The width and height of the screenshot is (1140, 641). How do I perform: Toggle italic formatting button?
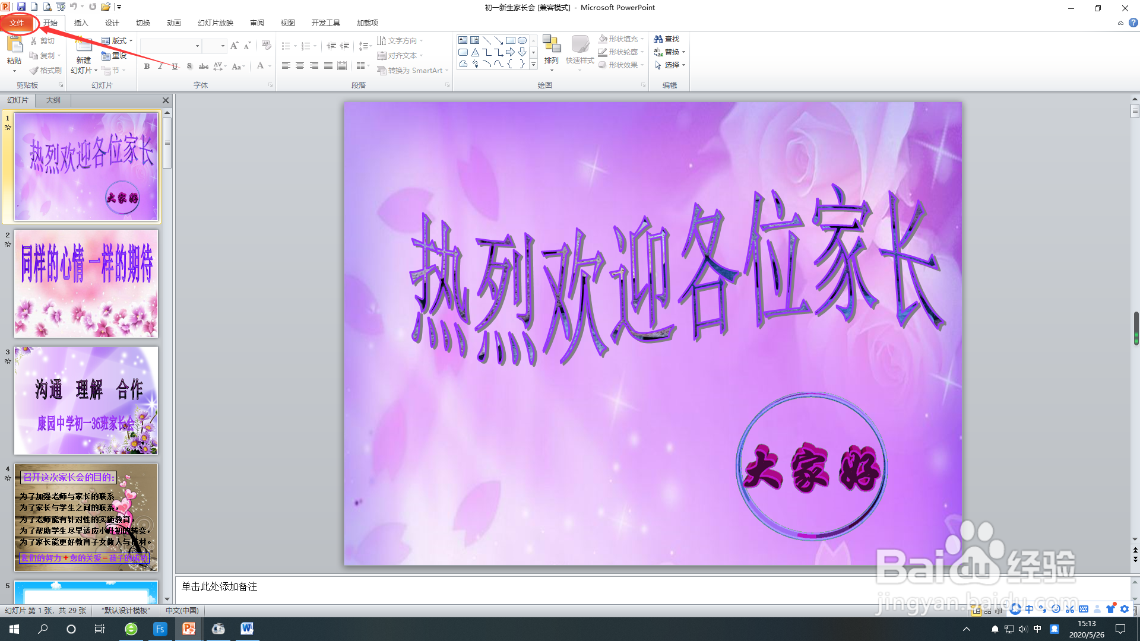coord(160,66)
